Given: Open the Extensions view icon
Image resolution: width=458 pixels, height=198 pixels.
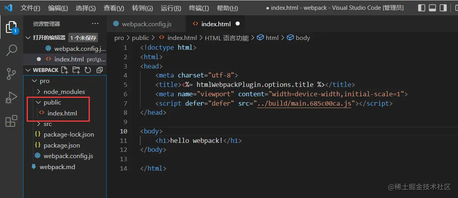Looking at the screenshot, I should click(11, 121).
